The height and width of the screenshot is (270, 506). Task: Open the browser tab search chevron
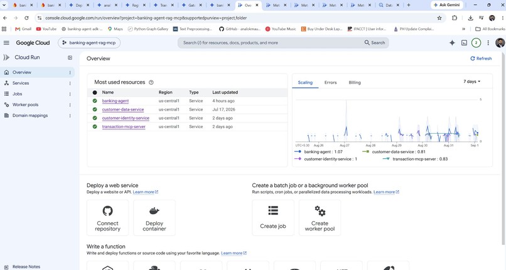coord(4,5)
